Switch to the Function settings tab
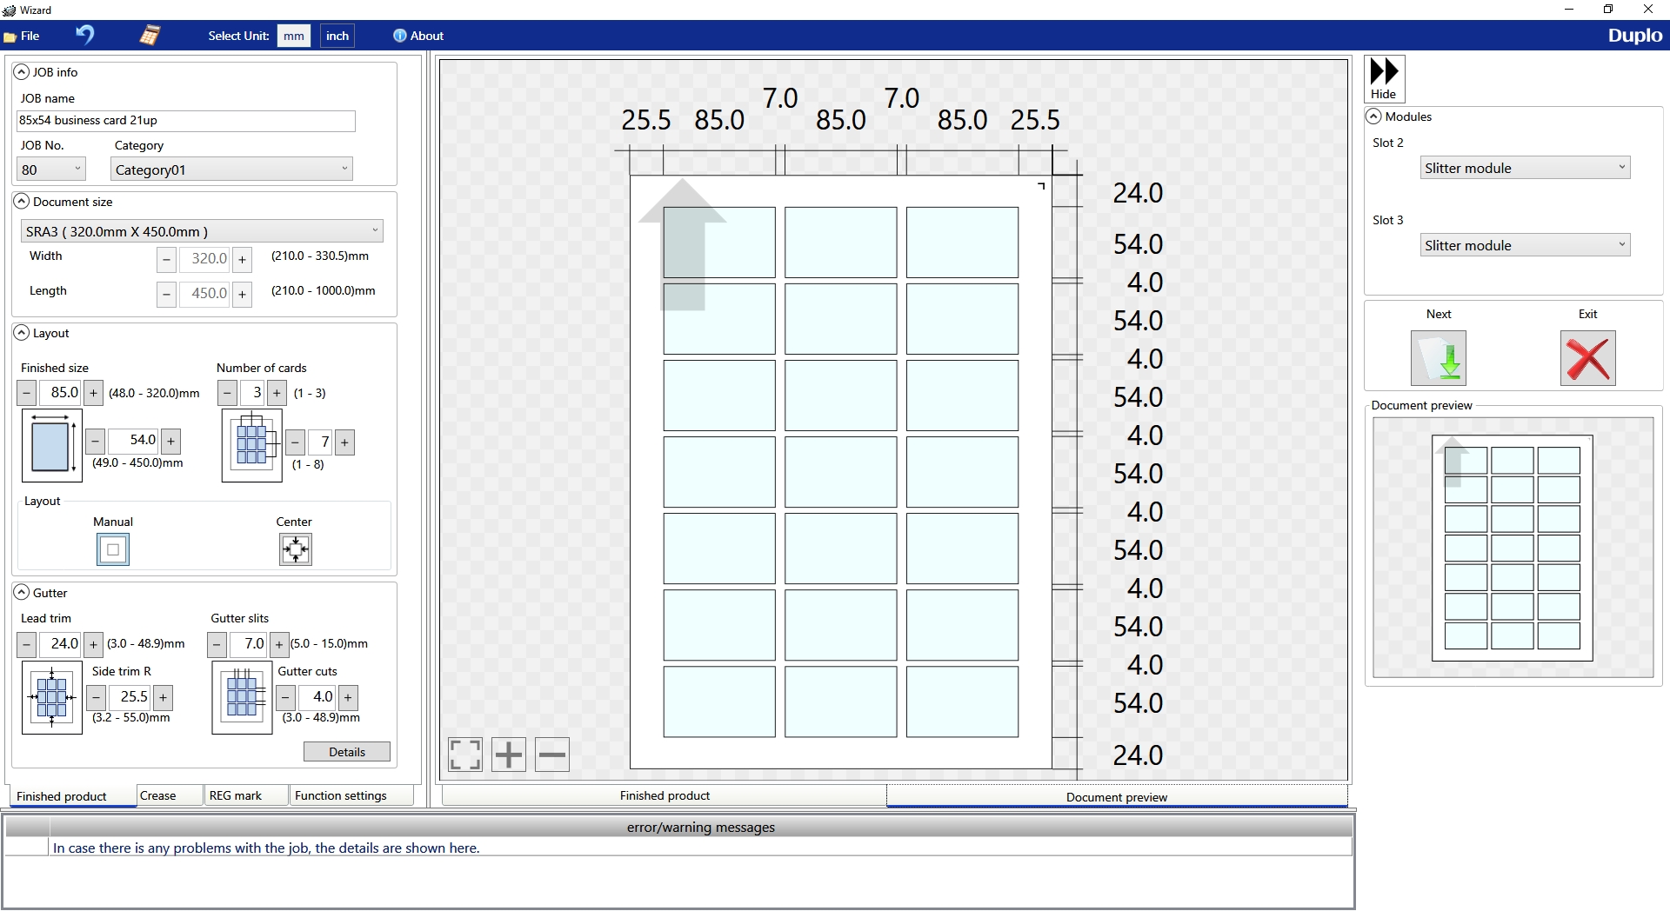This screenshot has width=1670, height=911. point(351,795)
